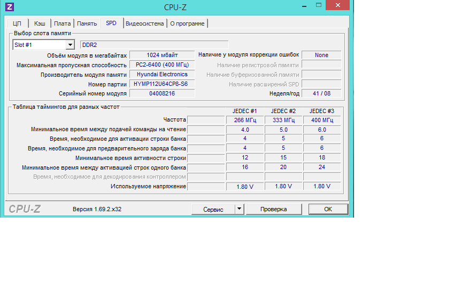Click the CPU-Z app icon in title bar

click(x=9, y=7)
